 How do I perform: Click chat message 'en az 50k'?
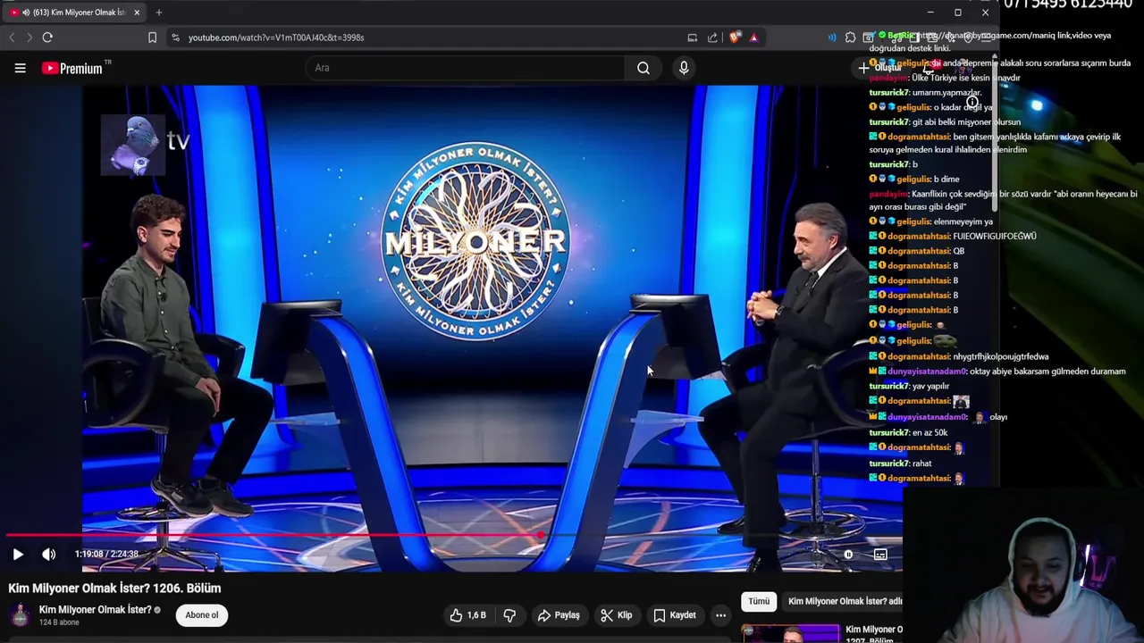click(x=929, y=432)
